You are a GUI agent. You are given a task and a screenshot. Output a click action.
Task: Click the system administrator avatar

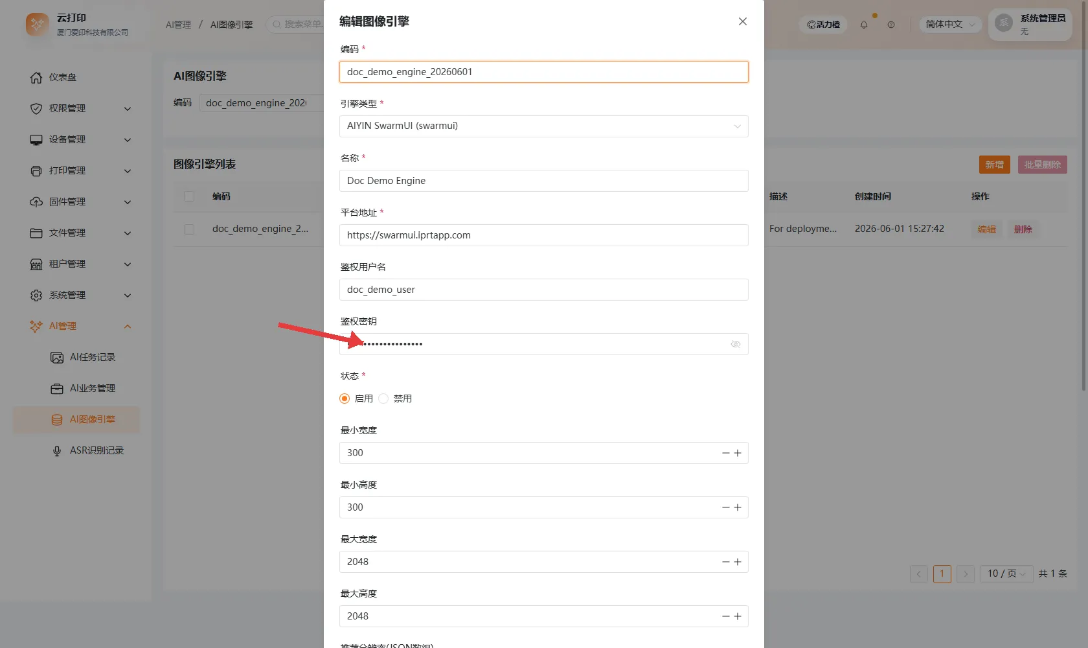[1004, 23]
